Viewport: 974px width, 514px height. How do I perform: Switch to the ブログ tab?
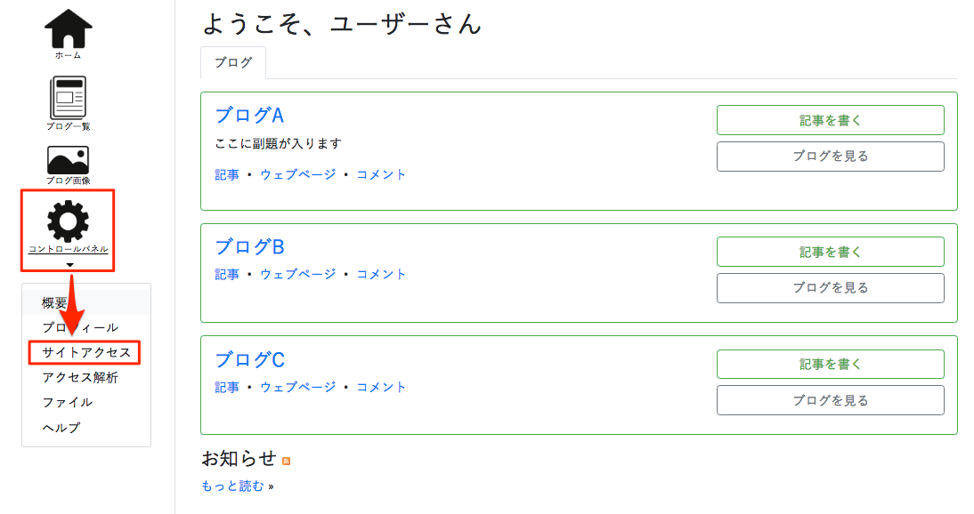233,63
